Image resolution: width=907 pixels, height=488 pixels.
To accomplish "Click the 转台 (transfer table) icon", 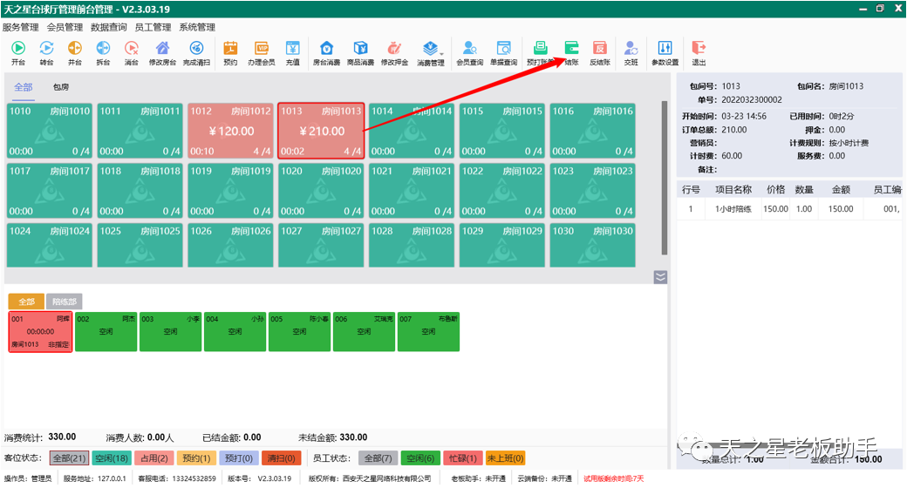I will pos(46,52).
